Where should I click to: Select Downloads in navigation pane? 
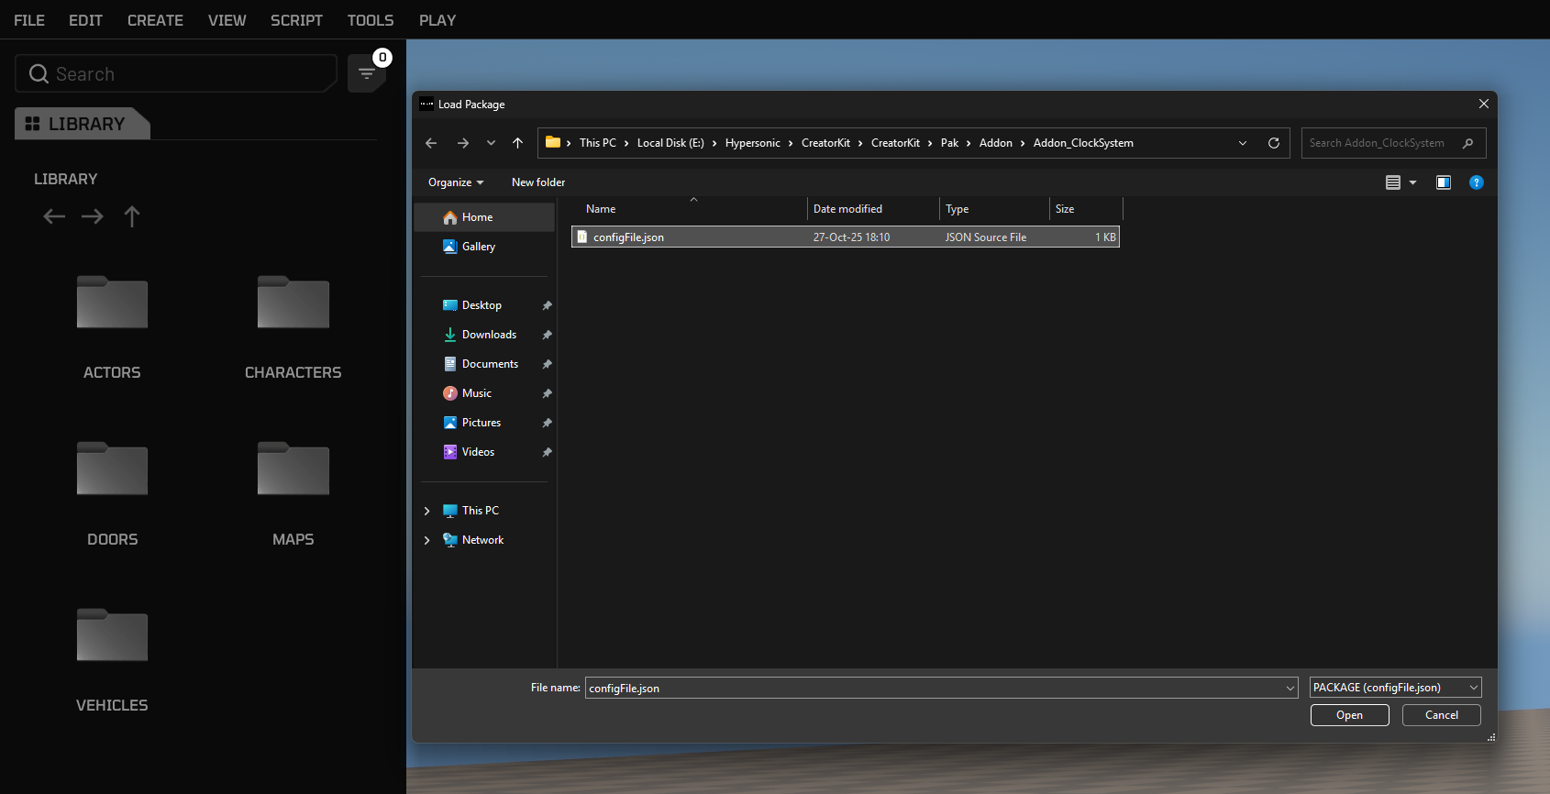pos(489,335)
